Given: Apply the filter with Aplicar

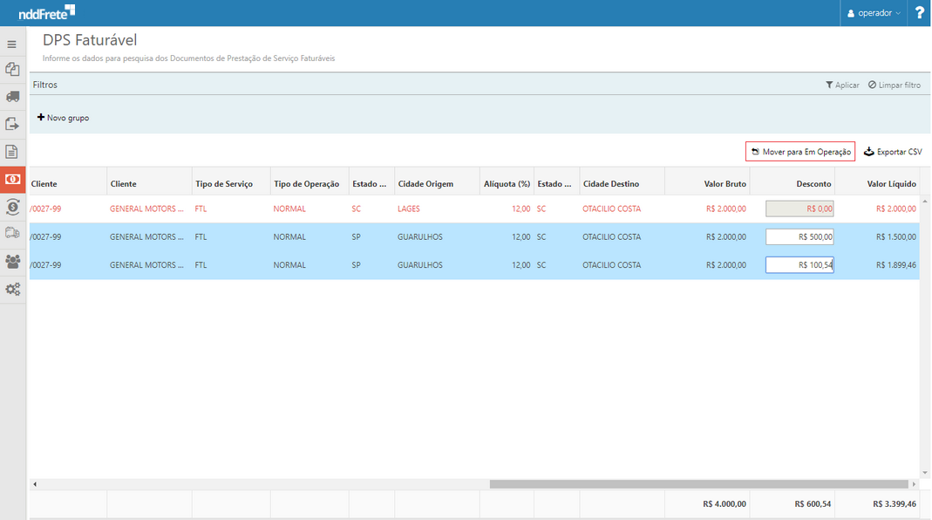Looking at the screenshot, I should pyautogui.click(x=842, y=85).
